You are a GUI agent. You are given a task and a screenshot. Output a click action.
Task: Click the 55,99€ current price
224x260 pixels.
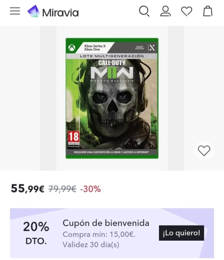28,189
